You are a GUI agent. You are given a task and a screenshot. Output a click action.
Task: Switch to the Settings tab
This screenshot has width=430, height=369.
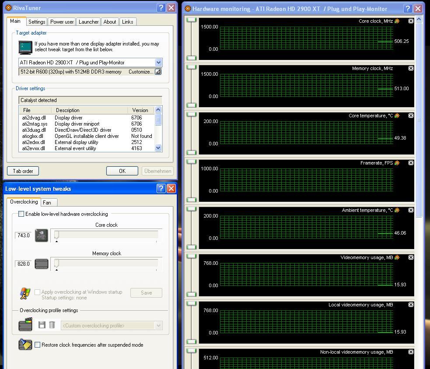(37, 22)
